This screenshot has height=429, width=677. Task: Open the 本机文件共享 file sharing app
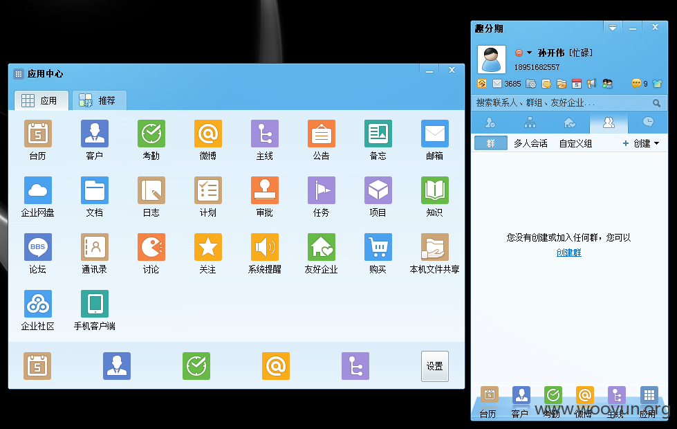click(435, 247)
